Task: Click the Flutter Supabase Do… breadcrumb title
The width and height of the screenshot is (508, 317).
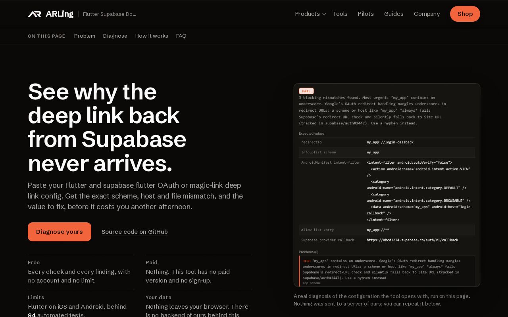Action: (110, 14)
